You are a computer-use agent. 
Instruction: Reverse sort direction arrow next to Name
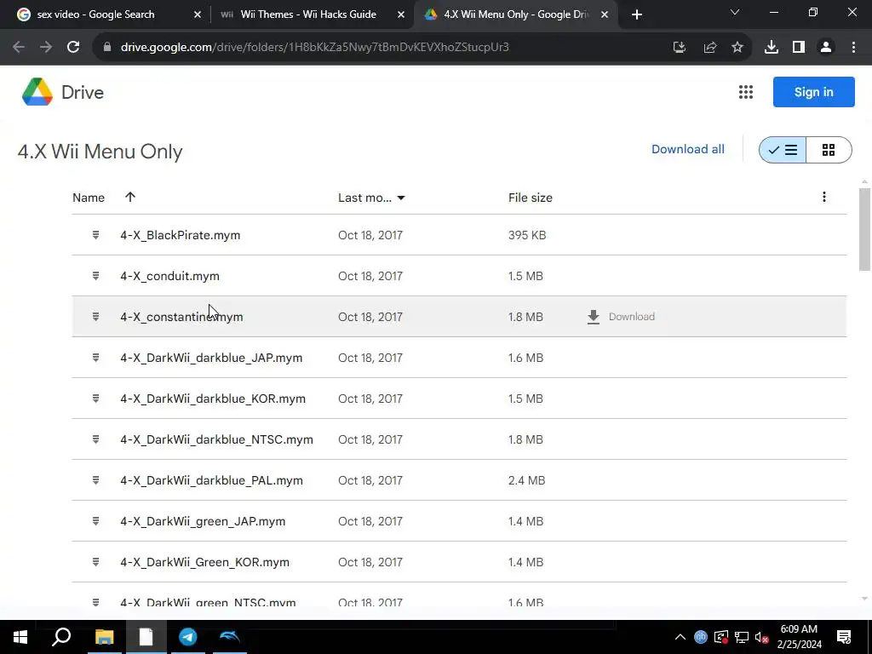pyautogui.click(x=130, y=197)
